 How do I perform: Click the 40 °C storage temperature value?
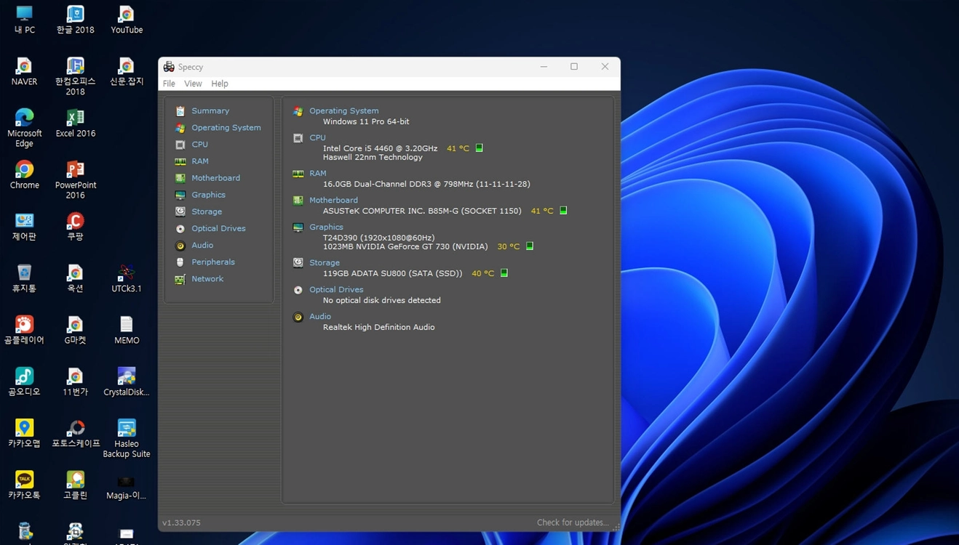(482, 274)
